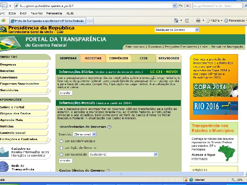This screenshot has width=247, height=185.
Task: Click the Rede de Transparência globe icon
Action: click(x=4, y=166)
